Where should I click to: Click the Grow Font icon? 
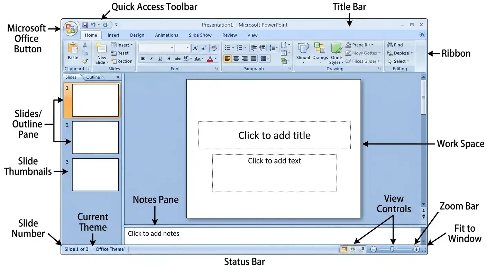[x=195, y=48]
